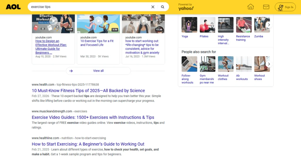Click the www.health.com URL text
Viewport: 301px width, 160px height.
tap(43, 85)
